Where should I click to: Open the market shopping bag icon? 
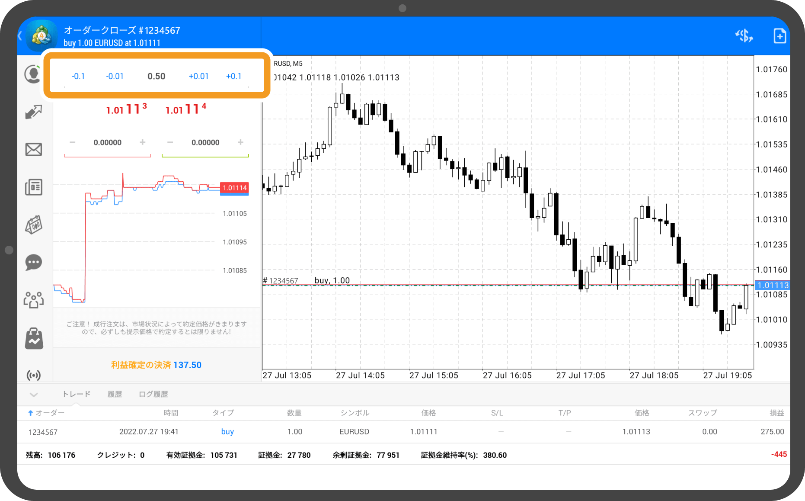(x=33, y=338)
